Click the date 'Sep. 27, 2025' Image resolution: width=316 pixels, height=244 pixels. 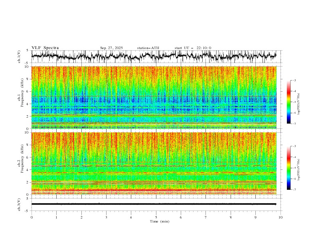click(x=111, y=48)
